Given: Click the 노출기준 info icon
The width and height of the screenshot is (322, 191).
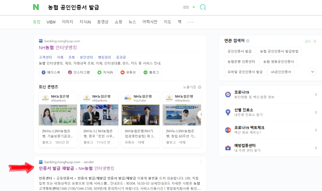Looking at the screenshot, I should click(200, 87).
